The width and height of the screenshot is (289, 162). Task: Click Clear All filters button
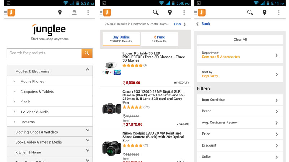pos(240,40)
